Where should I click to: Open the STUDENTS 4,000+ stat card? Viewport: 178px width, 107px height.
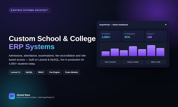tap(110, 36)
